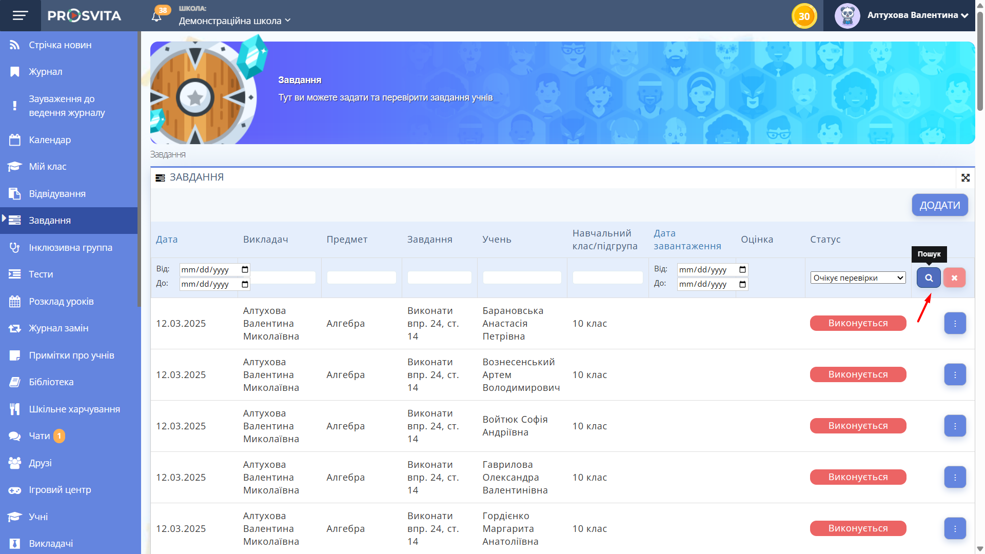
Task: Open Чати sidebar item
Action: pos(40,436)
